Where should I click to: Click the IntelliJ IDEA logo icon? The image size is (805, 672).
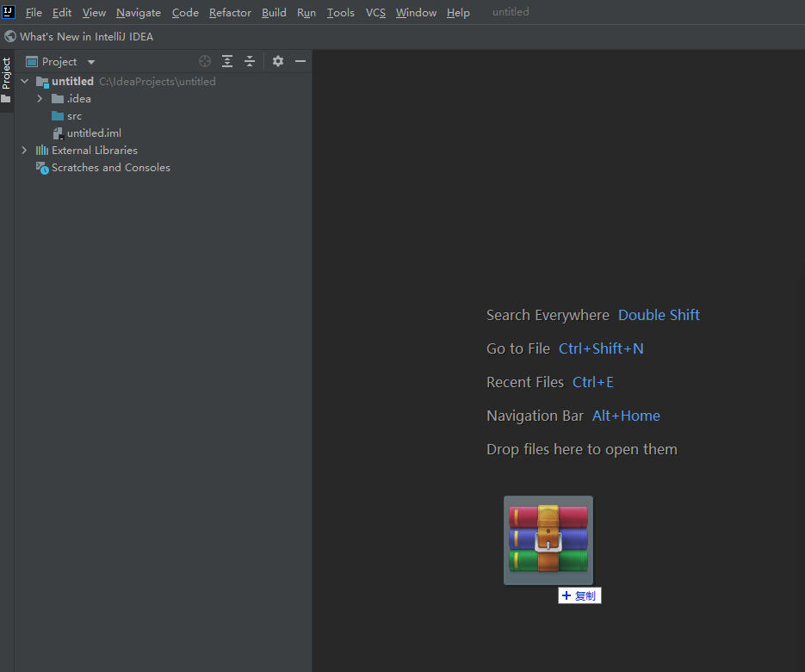9,11
